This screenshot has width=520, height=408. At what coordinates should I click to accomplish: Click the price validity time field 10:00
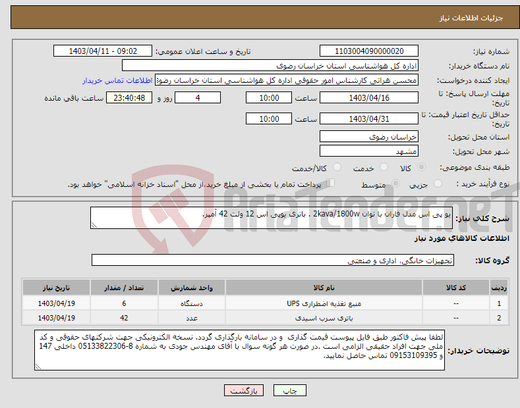[269, 118]
